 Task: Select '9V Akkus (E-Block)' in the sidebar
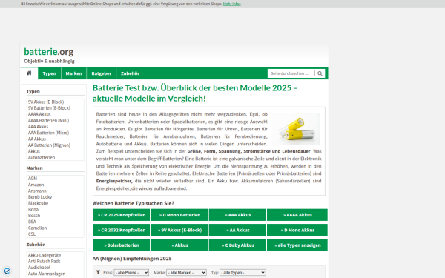pyautogui.click(x=46, y=102)
